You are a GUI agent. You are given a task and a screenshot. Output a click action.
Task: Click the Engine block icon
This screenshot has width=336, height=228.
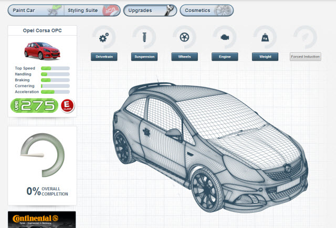tap(224, 37)
